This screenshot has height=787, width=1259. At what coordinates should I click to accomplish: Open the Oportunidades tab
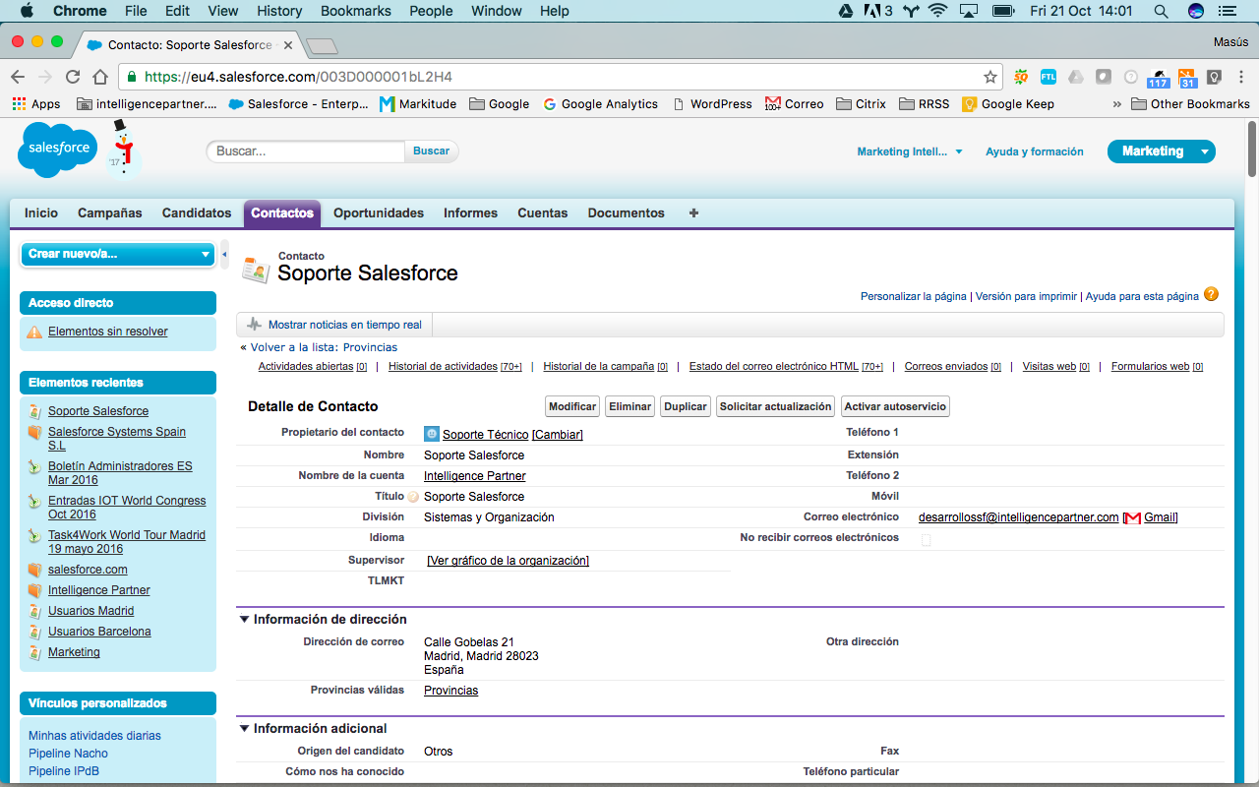[379, 212]
